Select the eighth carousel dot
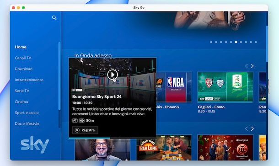 (246, 42)
